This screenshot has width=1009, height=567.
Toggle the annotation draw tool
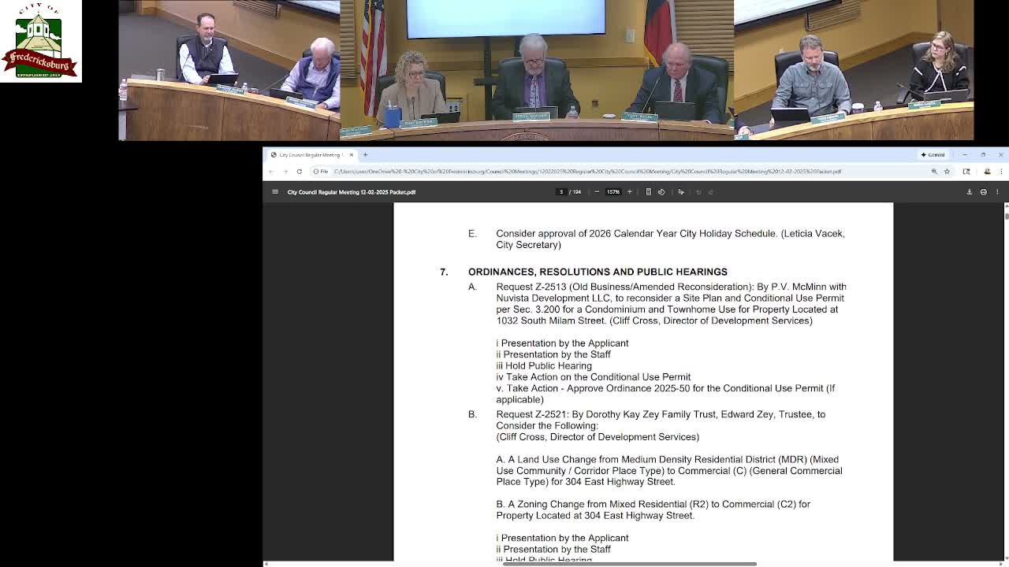[x=681, y=192]
